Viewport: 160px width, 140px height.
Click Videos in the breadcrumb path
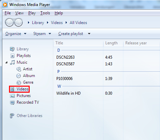tap(57, 23)
